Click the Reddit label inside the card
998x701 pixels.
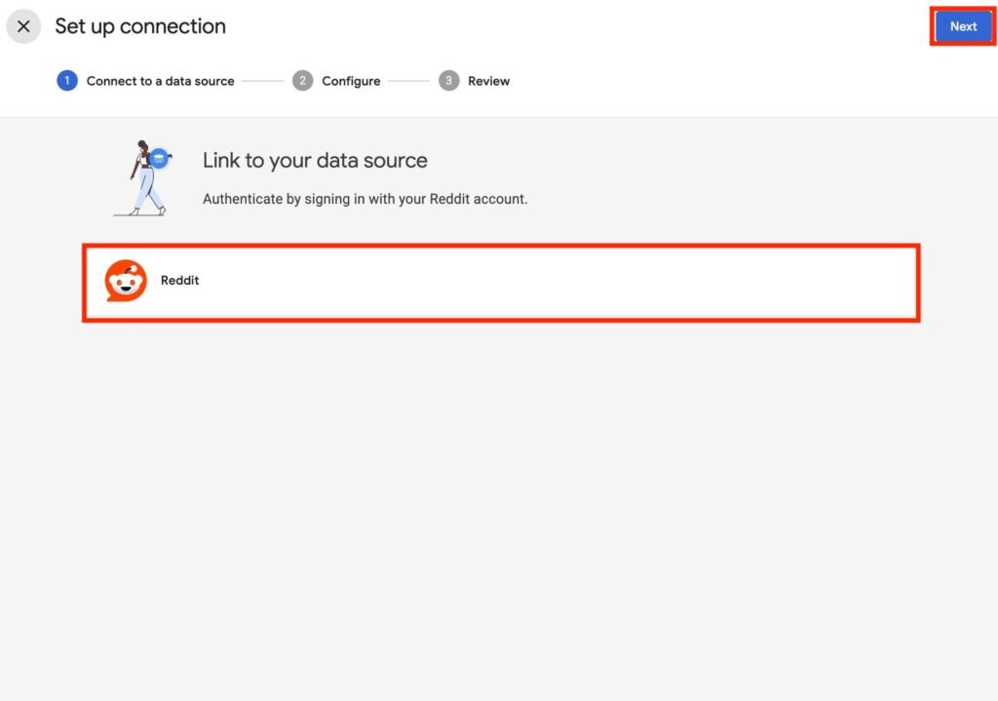pyautogui.click(x=180, y=281)
